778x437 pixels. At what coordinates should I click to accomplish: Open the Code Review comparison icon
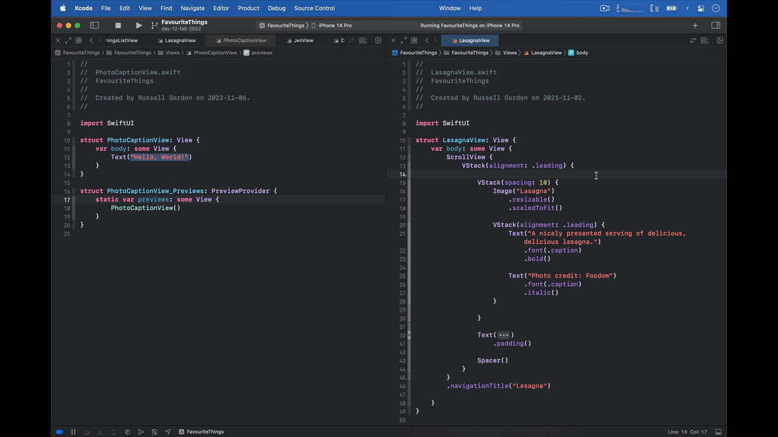(693, 40)
